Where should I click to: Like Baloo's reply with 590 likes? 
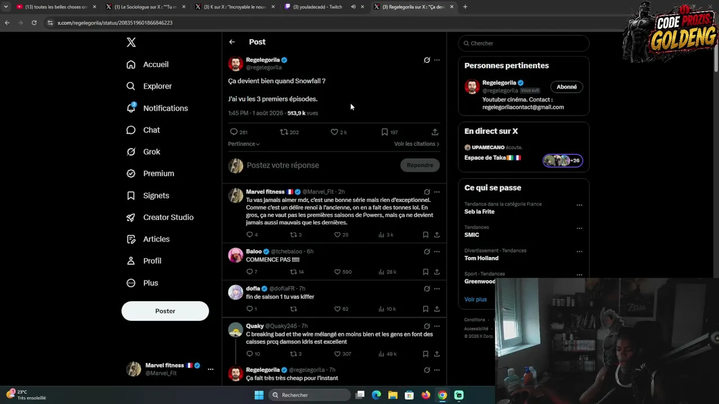338,272
